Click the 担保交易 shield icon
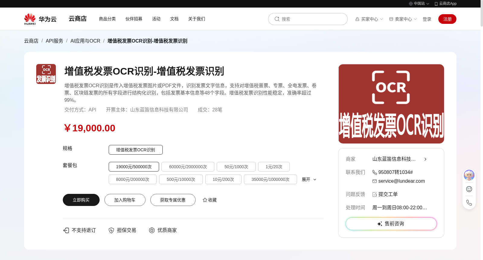Screen dimensions: 483x260 (111, 230)
